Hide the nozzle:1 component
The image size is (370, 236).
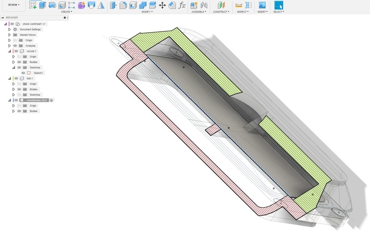[x=17, y=52]
